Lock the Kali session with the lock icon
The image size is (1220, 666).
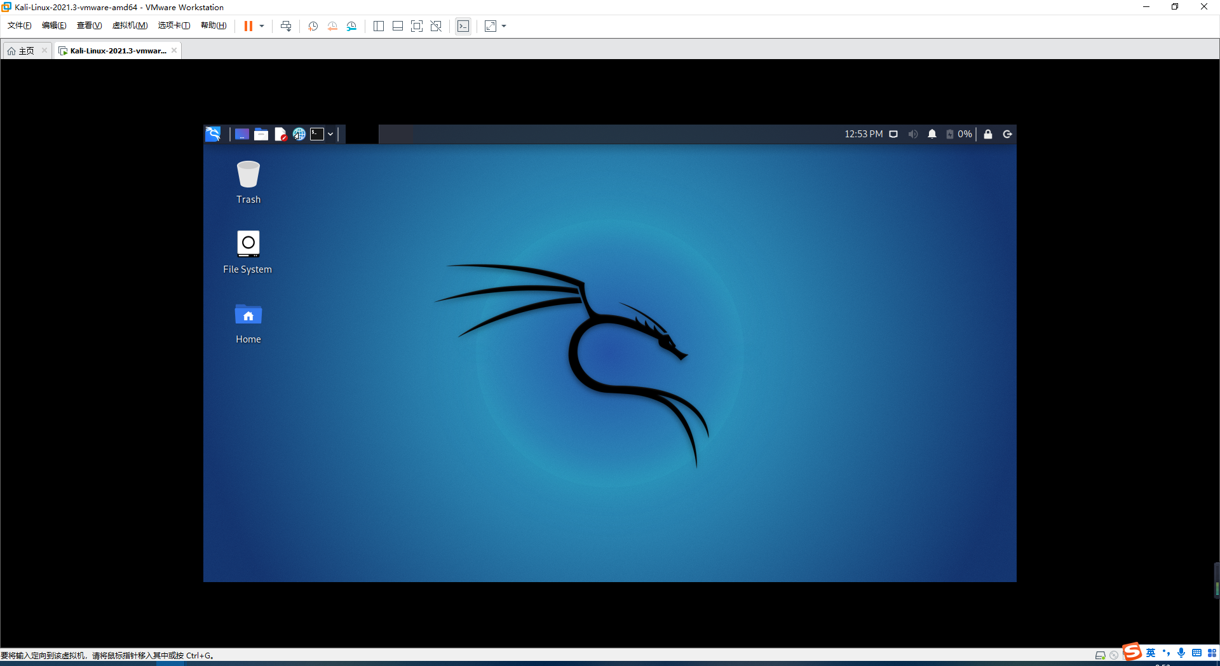(988, 134)
